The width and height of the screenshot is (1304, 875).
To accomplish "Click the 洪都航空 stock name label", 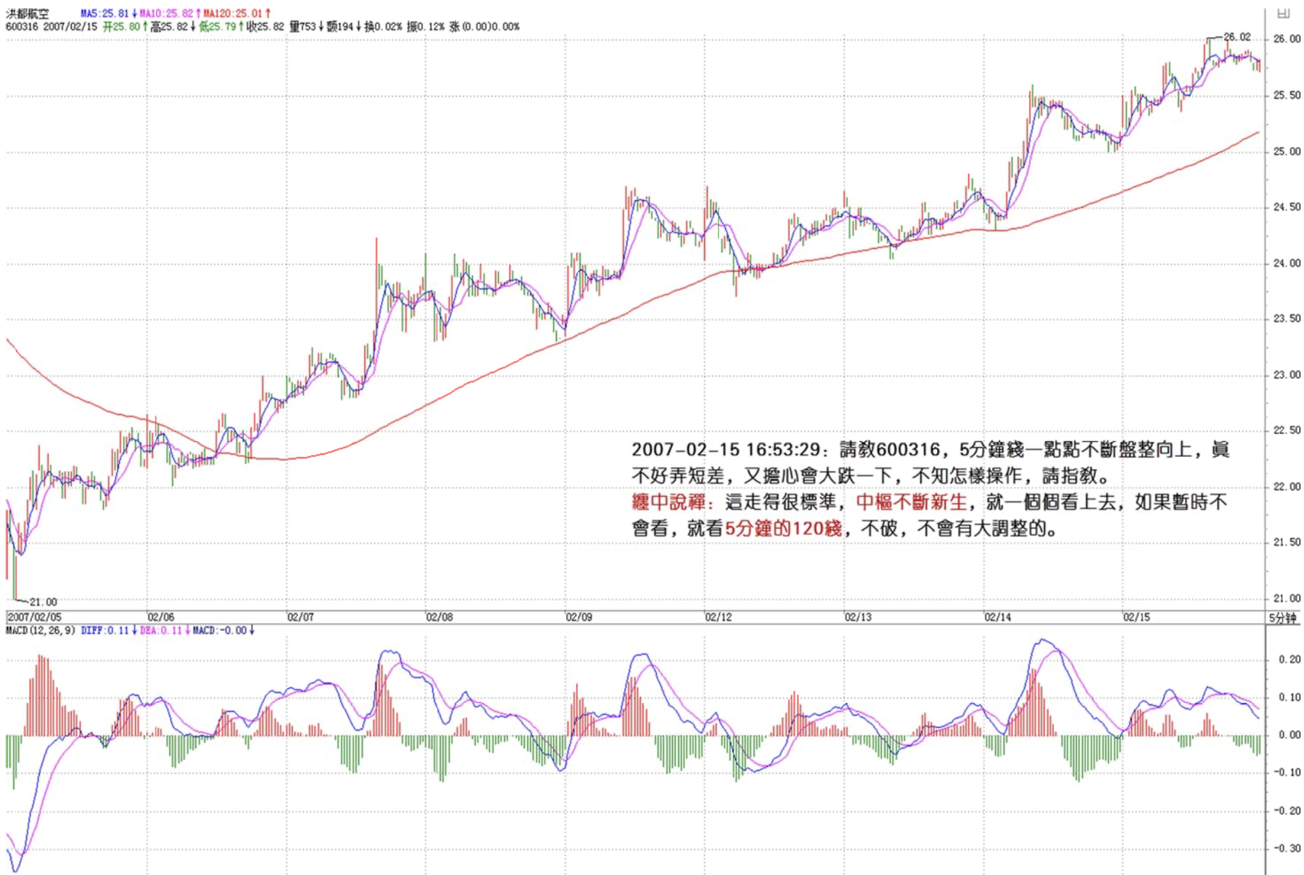I will click(x=27, y=14).
